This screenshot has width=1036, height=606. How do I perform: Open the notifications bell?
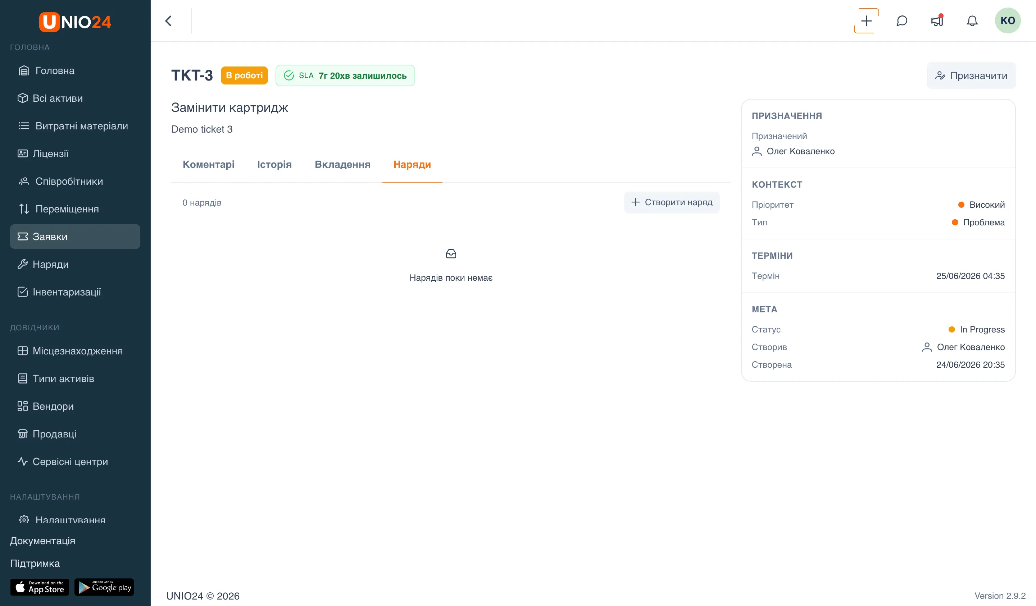click(x=972, y=21)
